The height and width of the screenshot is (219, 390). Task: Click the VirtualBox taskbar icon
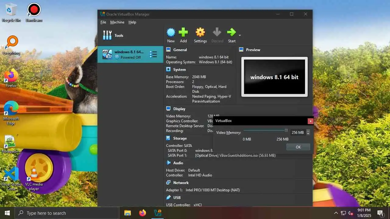click(158, 213)
